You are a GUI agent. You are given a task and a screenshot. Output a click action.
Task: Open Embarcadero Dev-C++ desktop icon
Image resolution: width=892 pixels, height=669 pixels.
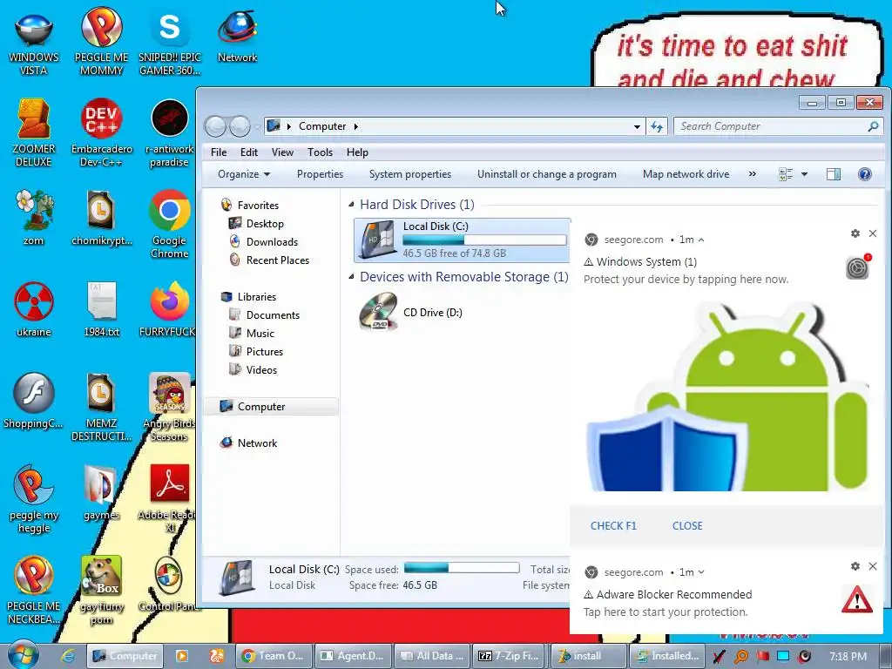[101, 133]
